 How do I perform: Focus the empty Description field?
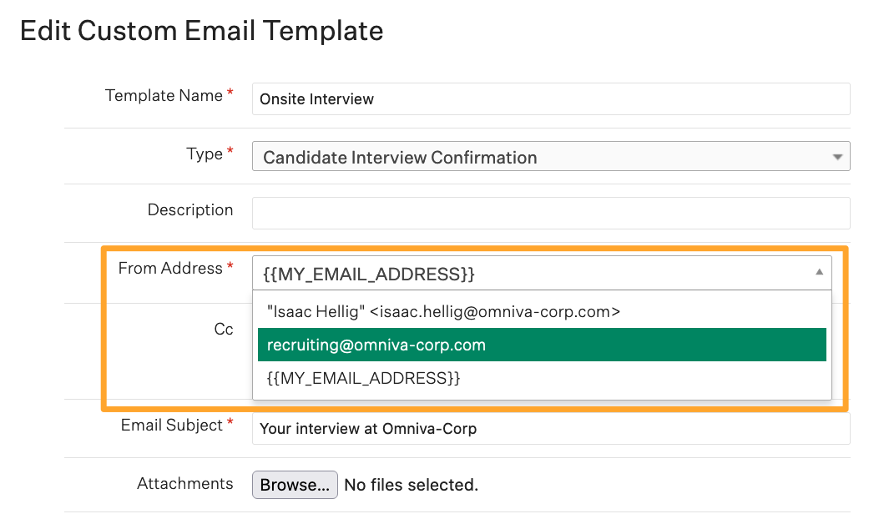(x=551, y=213)
